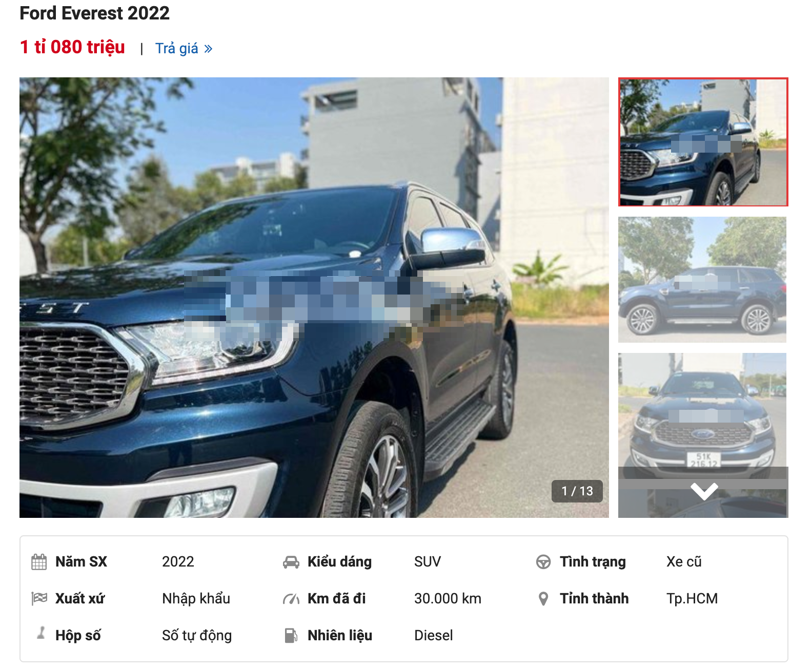Click the gear shift icon beside Hộp số
Image resolution: width=811 pixels, height=670 pixels.
coord(41,633)
